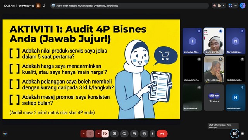Toggle the muted microphone button
Viewport: 248px width, 140px height.
point(90,134)
